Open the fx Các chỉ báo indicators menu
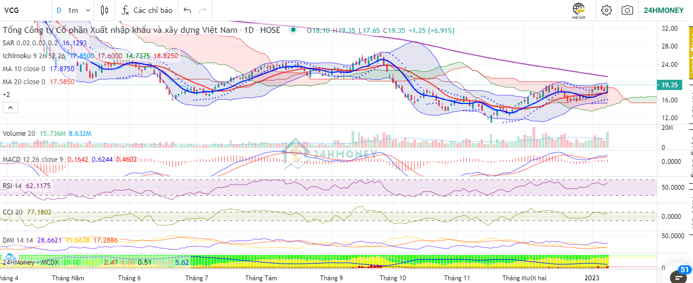The height and width of the screenshot is (283, 693). pos(147,10)
